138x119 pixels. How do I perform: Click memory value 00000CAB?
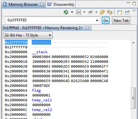(x=99, y=81)
